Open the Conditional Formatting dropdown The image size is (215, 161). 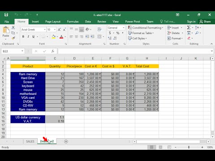(146, 28)
